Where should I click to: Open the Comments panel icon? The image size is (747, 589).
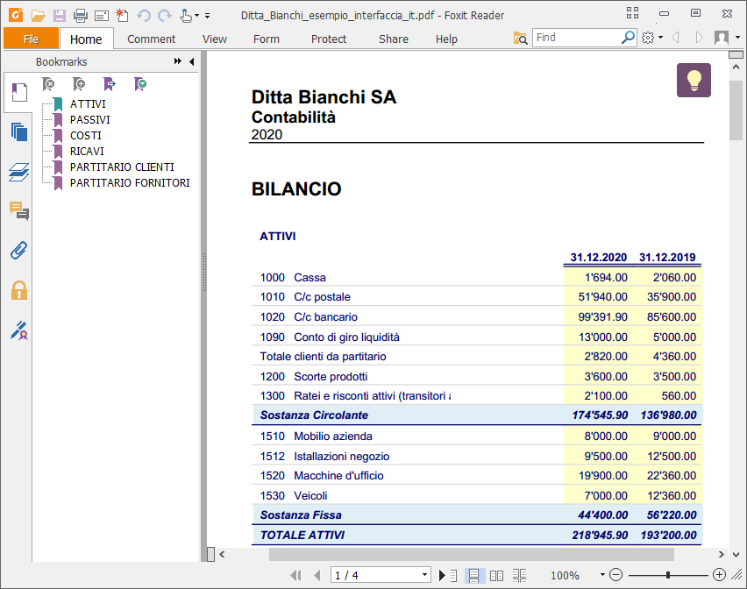coord(19,210)
